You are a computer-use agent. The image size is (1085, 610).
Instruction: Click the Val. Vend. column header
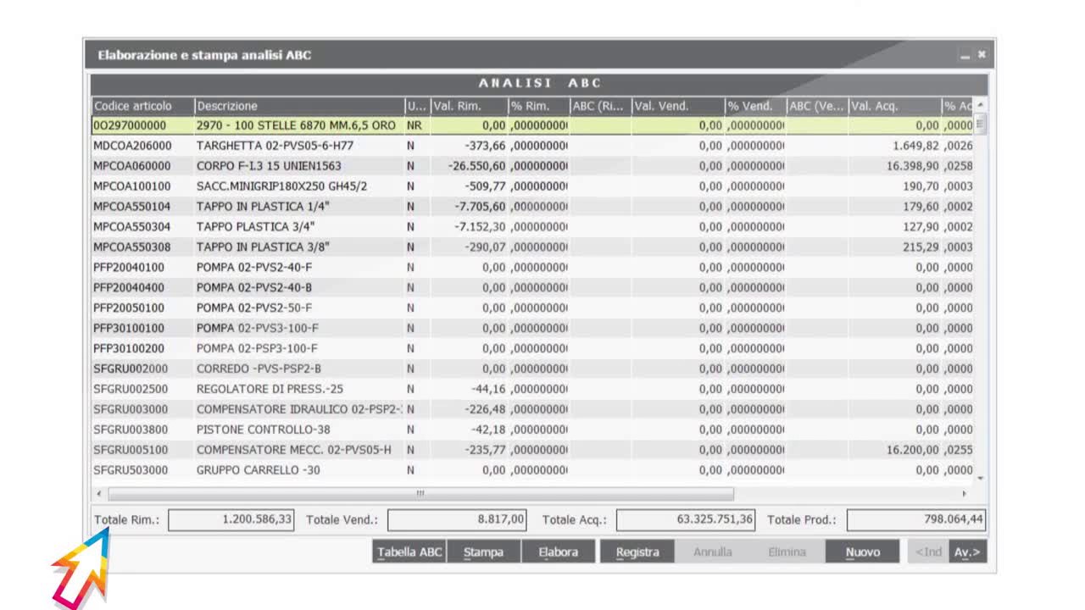tap(678, 106)
